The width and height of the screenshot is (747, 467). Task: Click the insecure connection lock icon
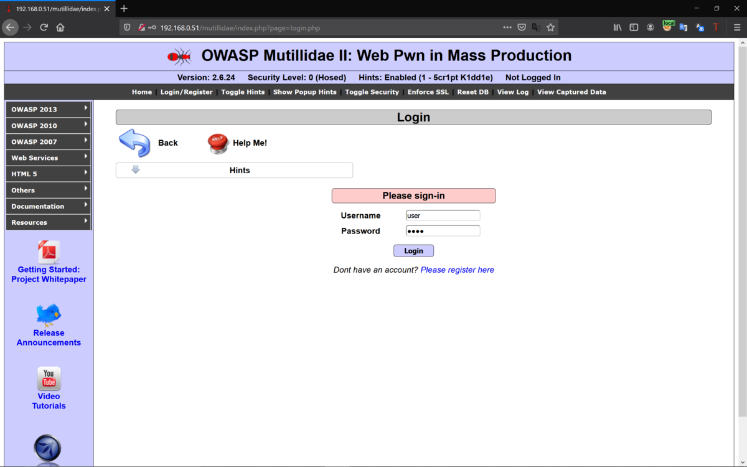coord(141,27)
